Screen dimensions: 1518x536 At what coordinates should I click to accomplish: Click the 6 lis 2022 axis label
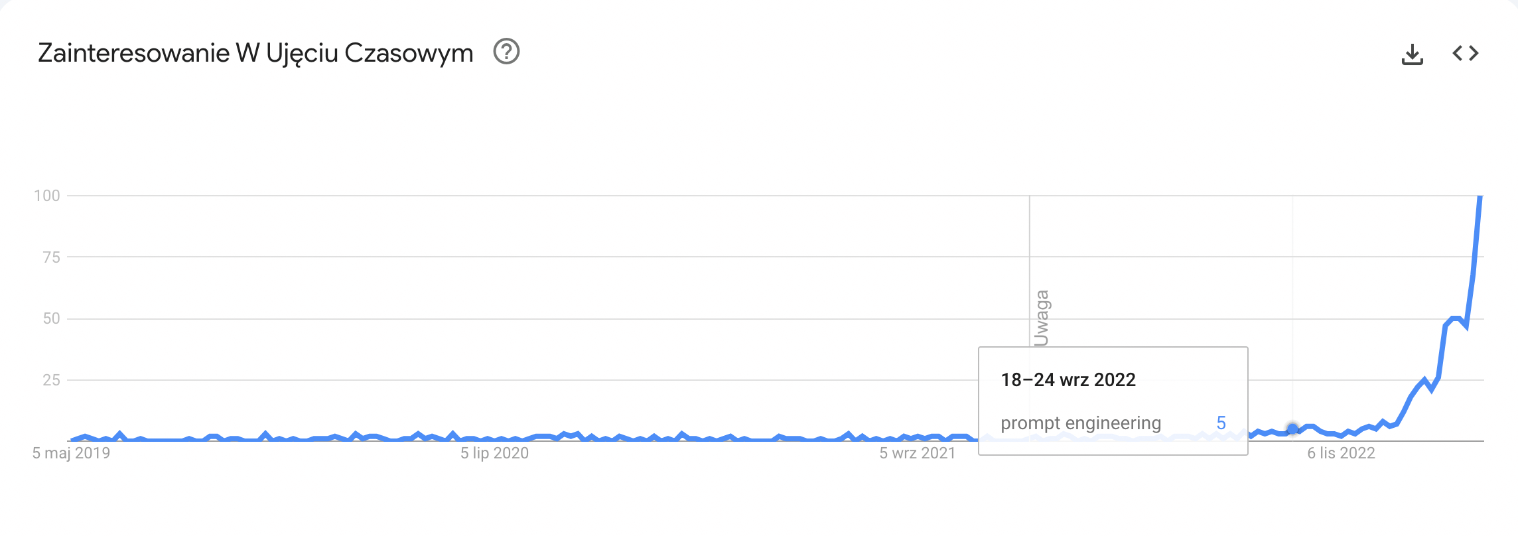click(x=1341, y=453)
